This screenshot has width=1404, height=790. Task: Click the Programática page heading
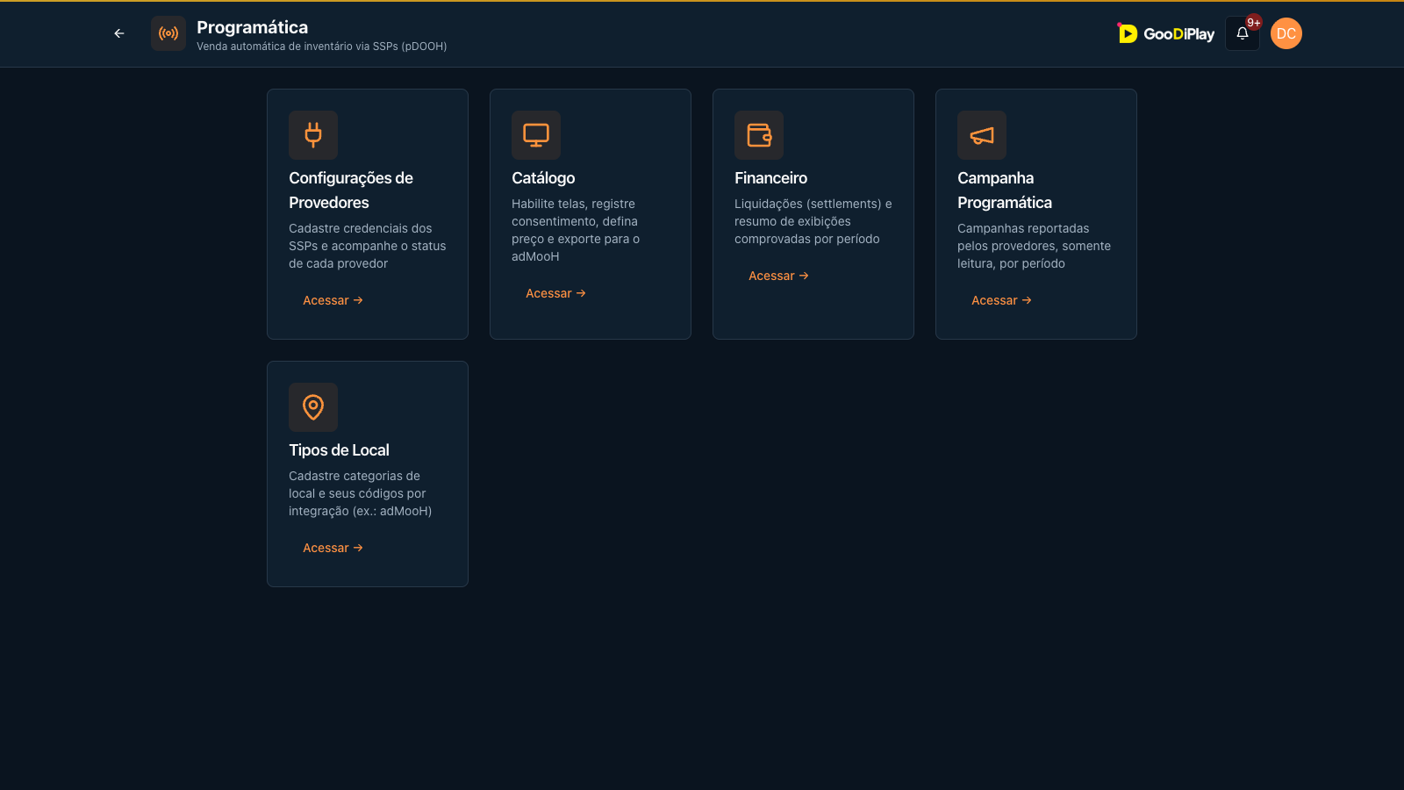click(x=252, y=27)
